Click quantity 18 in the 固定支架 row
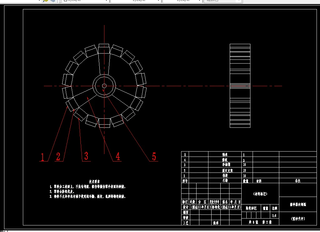This screenshot has width=320, height=232. point(244,170)
